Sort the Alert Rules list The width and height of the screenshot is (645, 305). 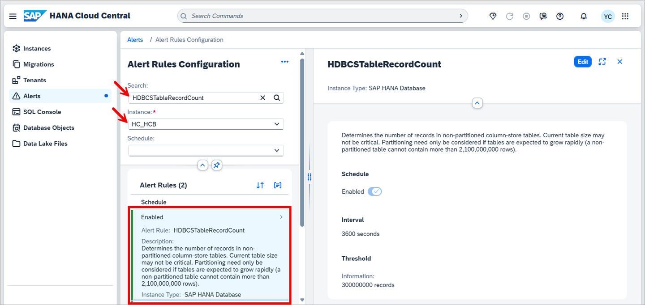(x=260, y=185)
